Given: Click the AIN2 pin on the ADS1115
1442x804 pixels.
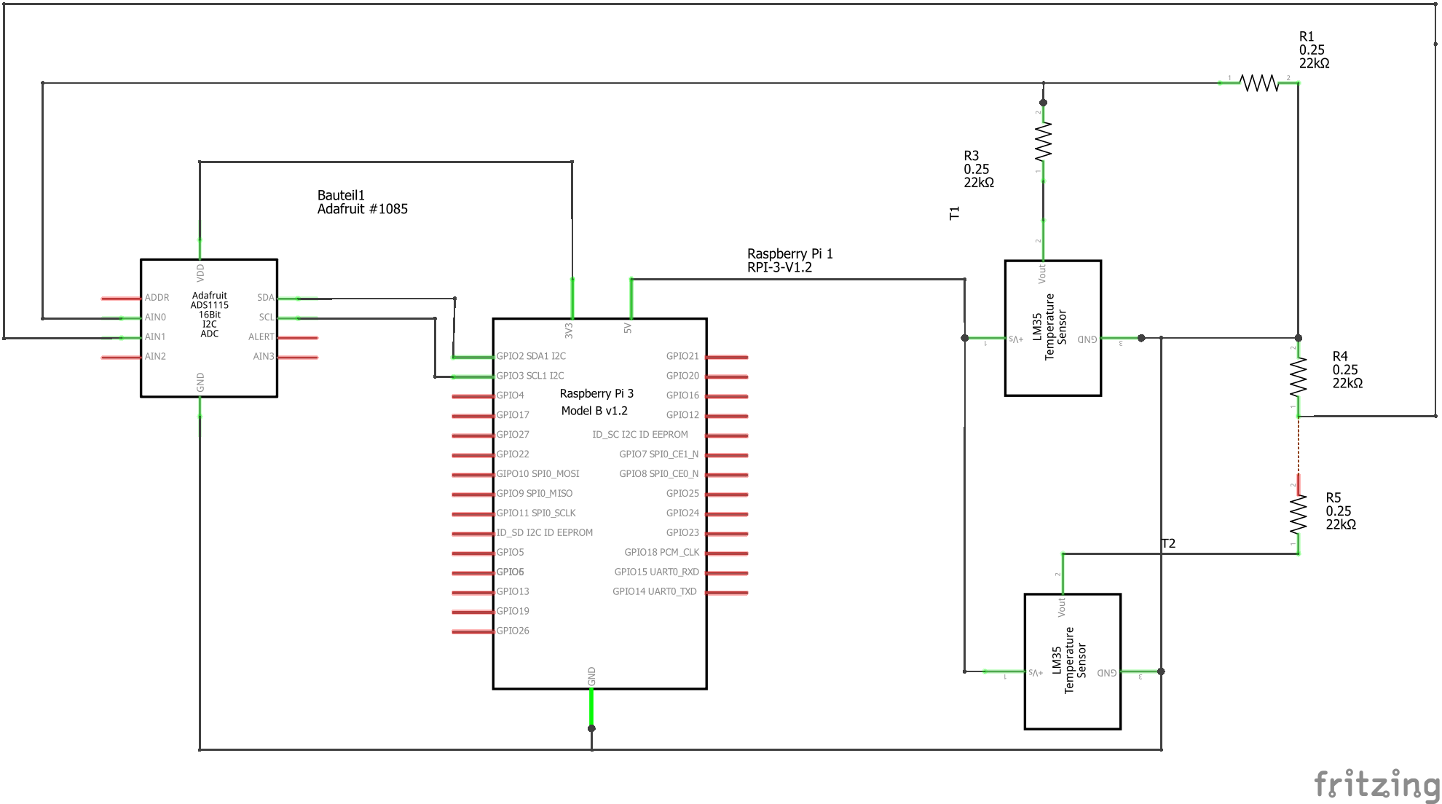Looking at the screenshot, I should (x=122, y=357).
